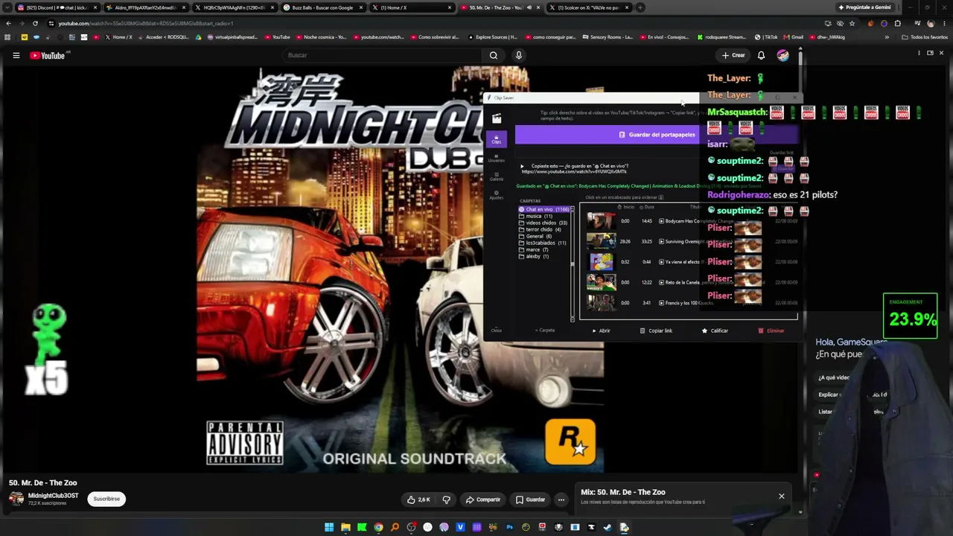
Task: Bookmark this page with the star icon
Action: click(852, 23)
